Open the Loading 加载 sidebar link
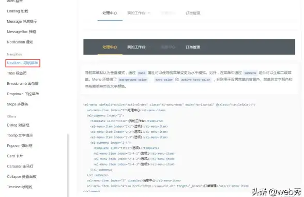 coord(18,11)
